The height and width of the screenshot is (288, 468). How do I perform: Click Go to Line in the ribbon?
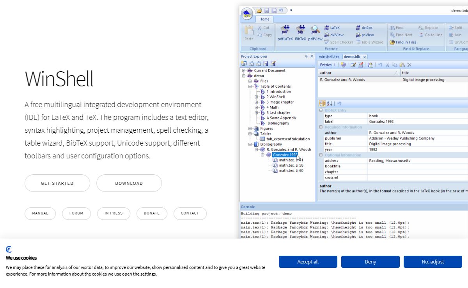tap(431, 35)
